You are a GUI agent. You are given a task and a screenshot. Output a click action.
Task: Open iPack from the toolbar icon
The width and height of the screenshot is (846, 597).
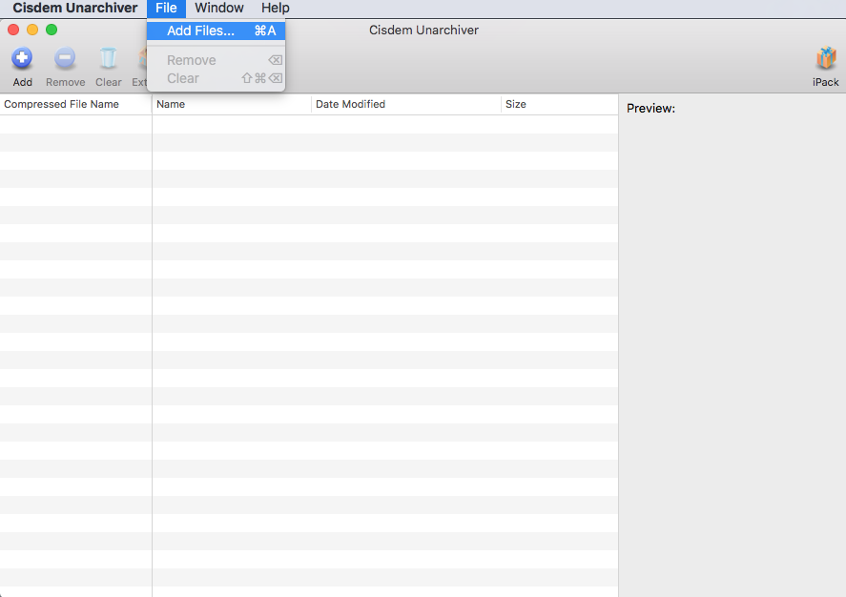point(825,59)
